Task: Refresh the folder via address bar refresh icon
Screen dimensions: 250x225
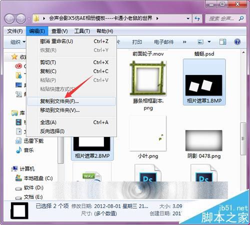Action: tap(197, 18)
